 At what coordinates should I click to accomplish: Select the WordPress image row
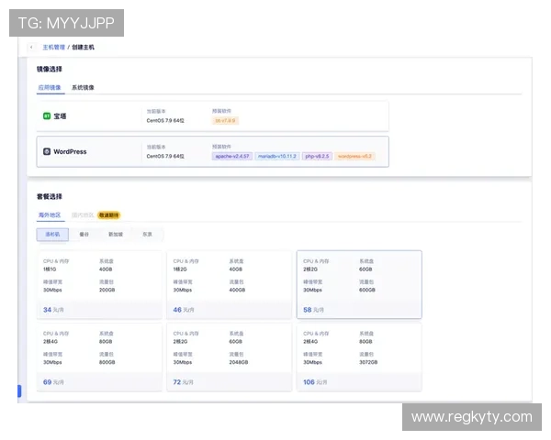pyautogui.click(x=213, y=151)
